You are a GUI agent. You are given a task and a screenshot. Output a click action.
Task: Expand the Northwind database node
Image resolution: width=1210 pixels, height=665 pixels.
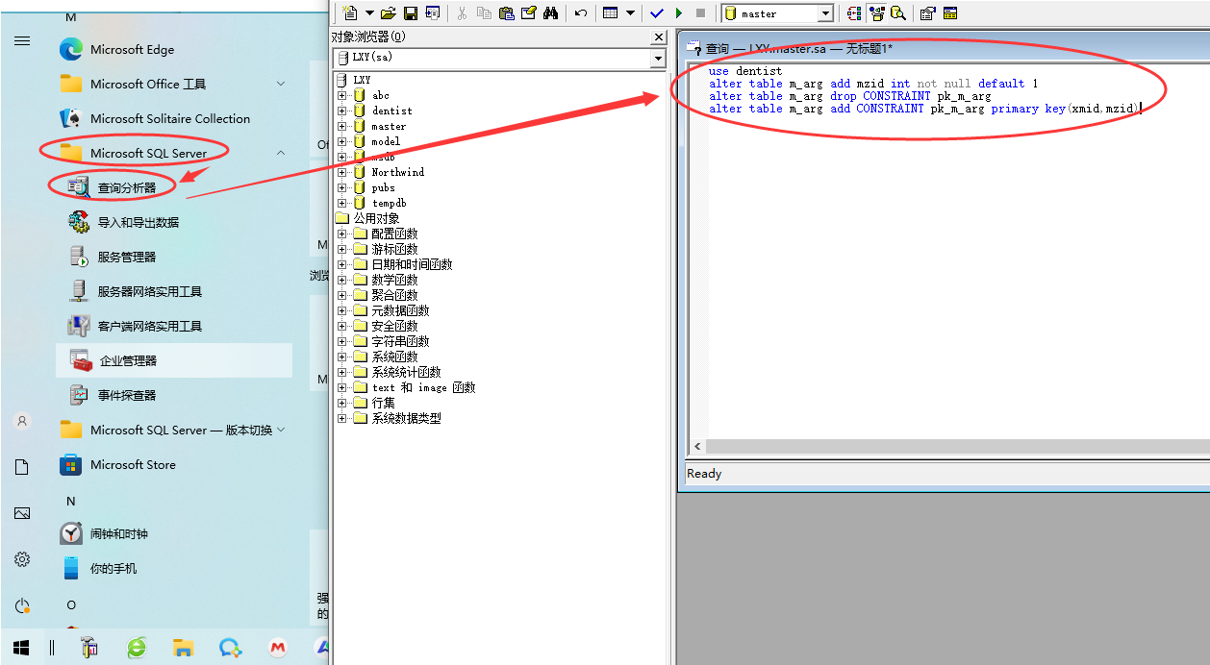point(341,172)
